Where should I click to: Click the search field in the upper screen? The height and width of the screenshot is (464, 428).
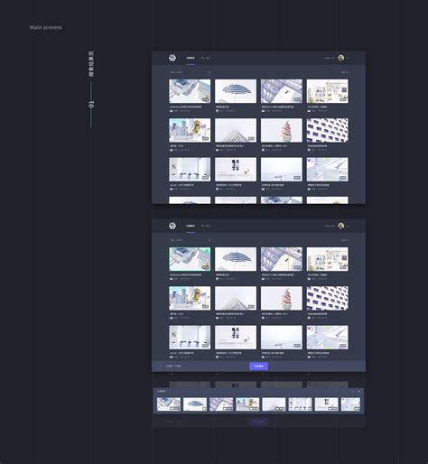pyautogui.click(x=190, y=72)
